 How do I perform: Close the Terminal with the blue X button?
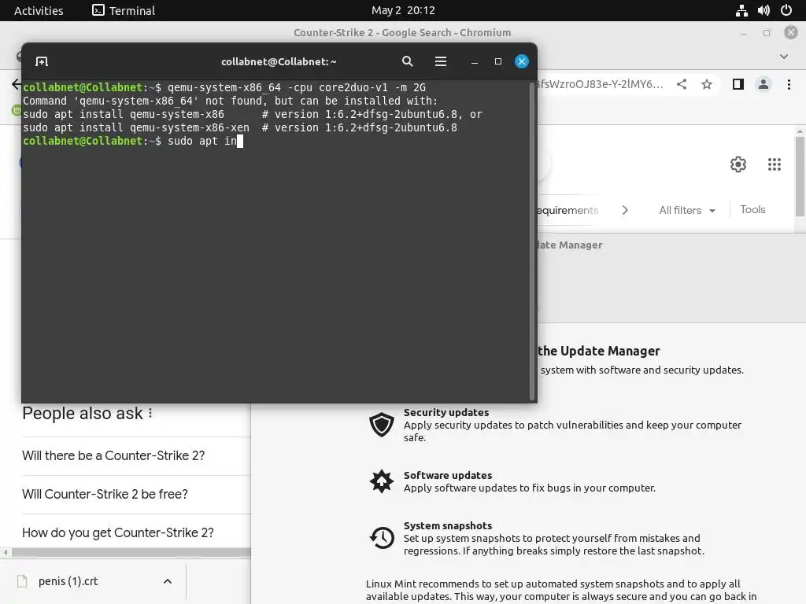point(521,61)
